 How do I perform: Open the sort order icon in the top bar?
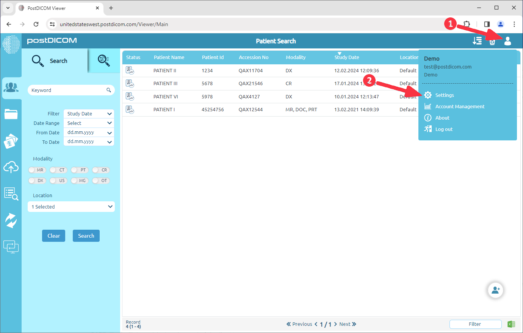(477, 41)
